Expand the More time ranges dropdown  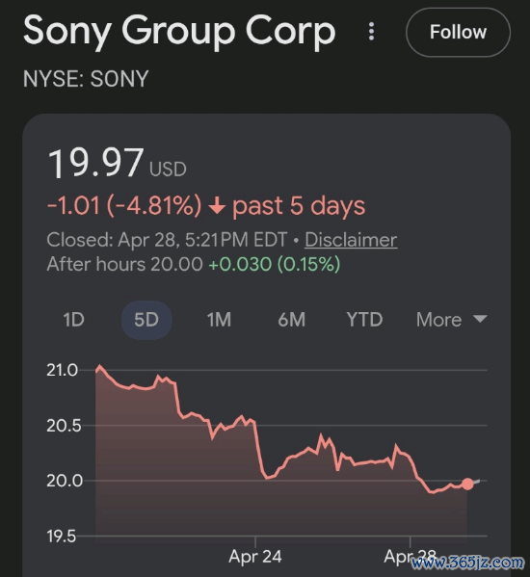tap(452, 320)
